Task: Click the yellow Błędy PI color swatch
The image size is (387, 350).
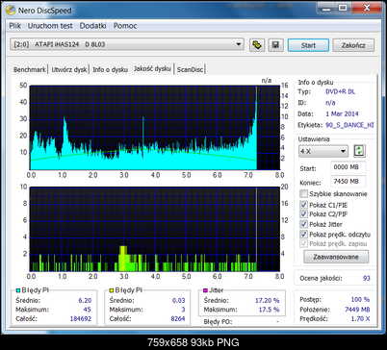Action: pos(112,290)
